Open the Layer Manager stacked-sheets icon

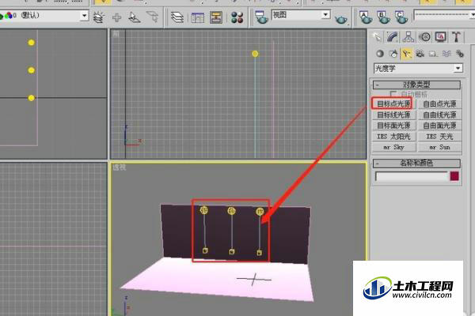177,17
